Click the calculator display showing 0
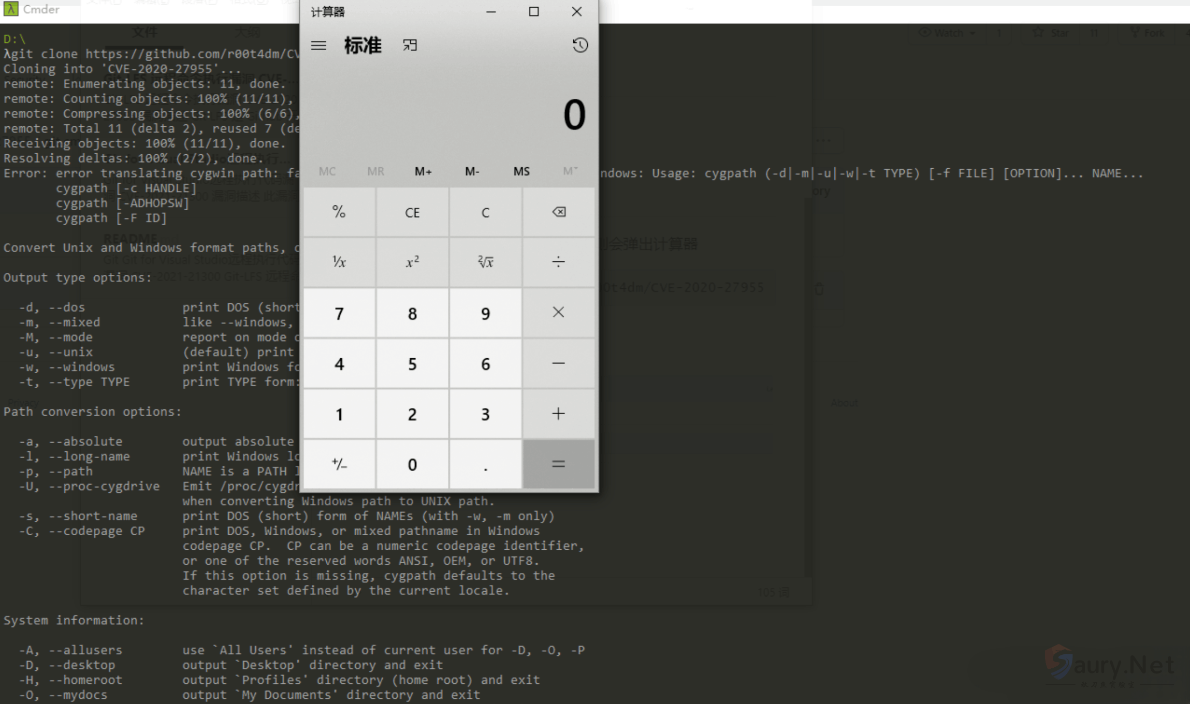 coord(574,115)
